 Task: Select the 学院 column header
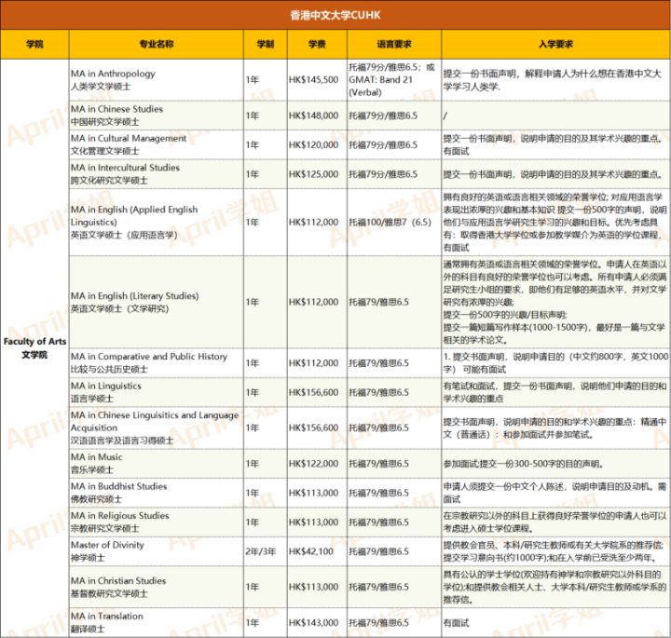34,44
